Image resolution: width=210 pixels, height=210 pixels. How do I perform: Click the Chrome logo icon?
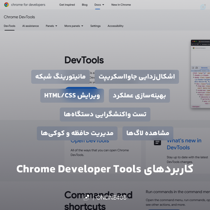coord(6,5)
